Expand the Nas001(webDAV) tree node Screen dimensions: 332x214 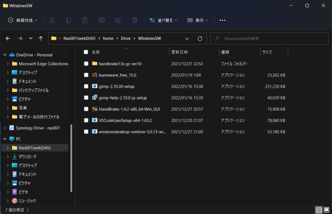point(8,148)
